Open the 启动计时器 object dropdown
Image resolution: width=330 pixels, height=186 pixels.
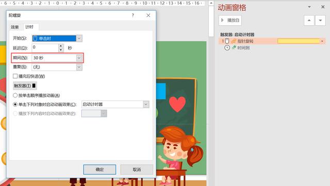146,105
